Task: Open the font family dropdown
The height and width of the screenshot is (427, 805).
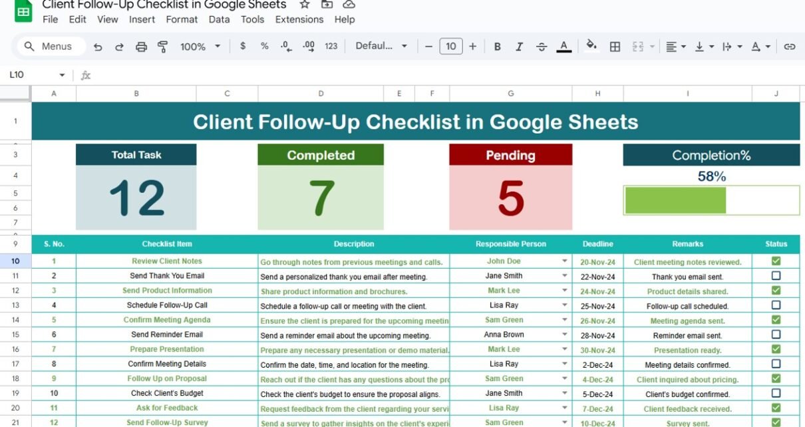Action: point(381,47)
